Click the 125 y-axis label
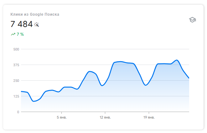207x133 pixels. (x=16, y=96)
